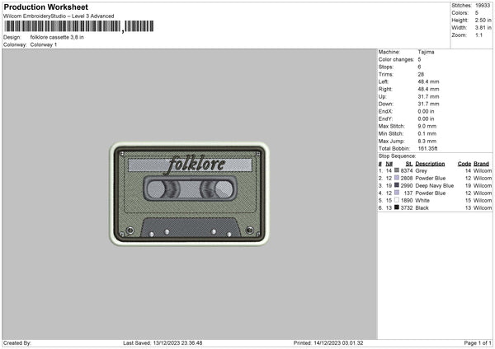Click the Color changes row
Screen dimensions: 495x349
(x=399, y=59)
